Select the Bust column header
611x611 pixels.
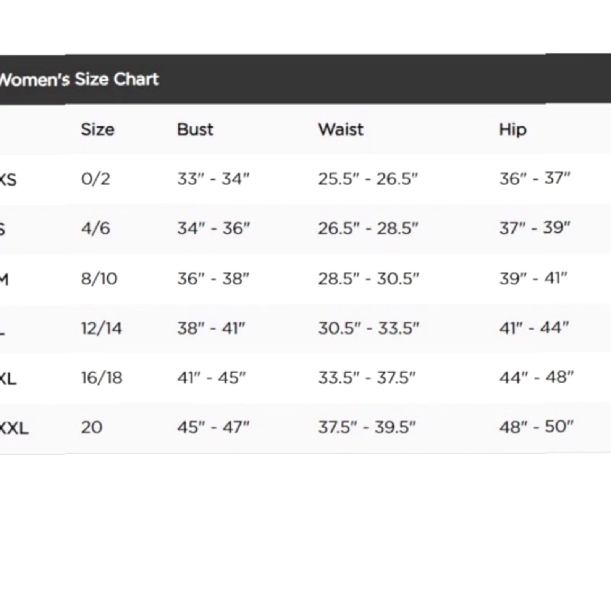coord(195,129)
